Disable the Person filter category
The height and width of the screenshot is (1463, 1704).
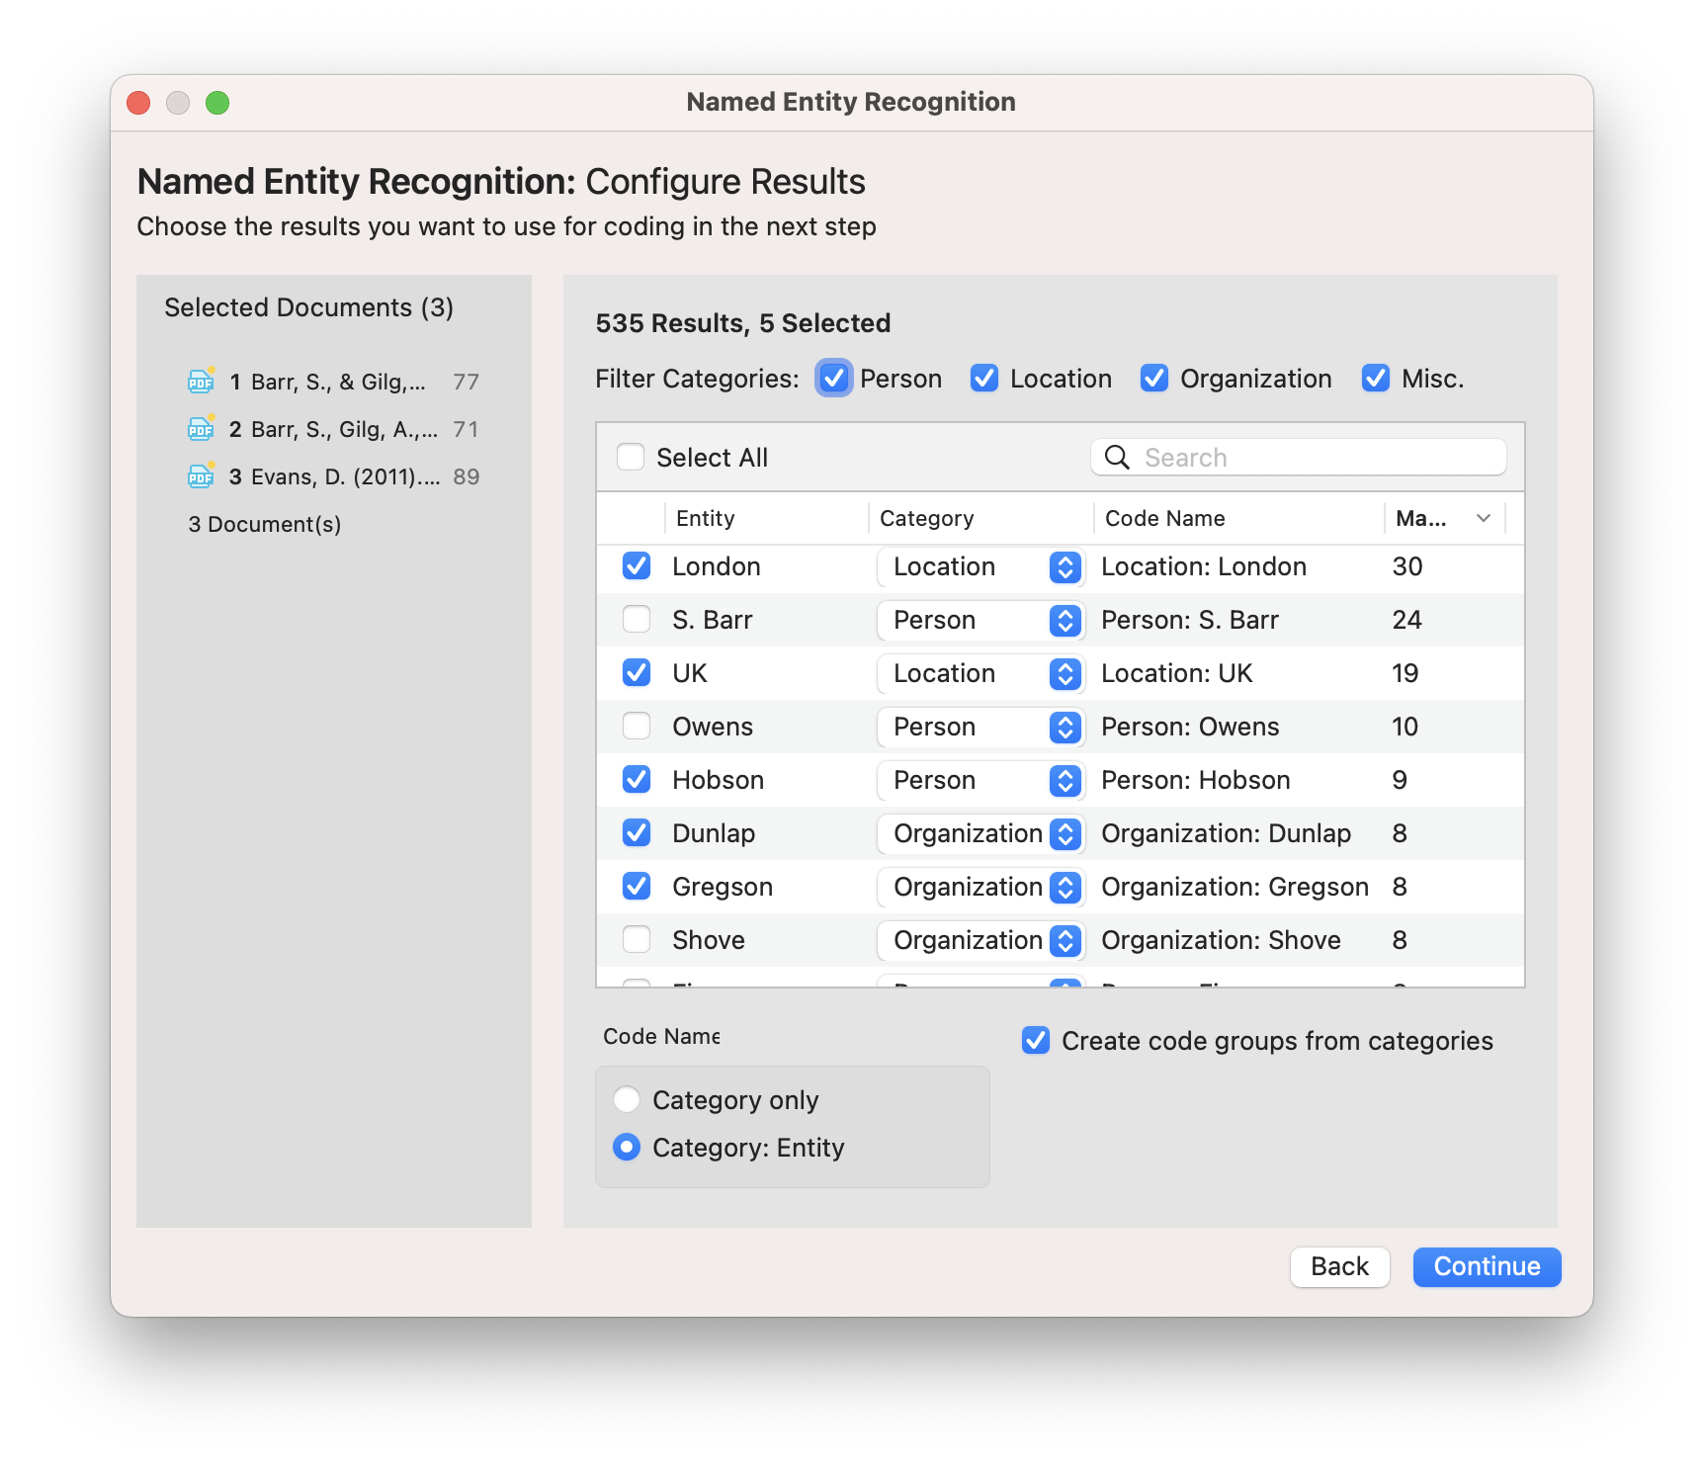tap(834, 379)
